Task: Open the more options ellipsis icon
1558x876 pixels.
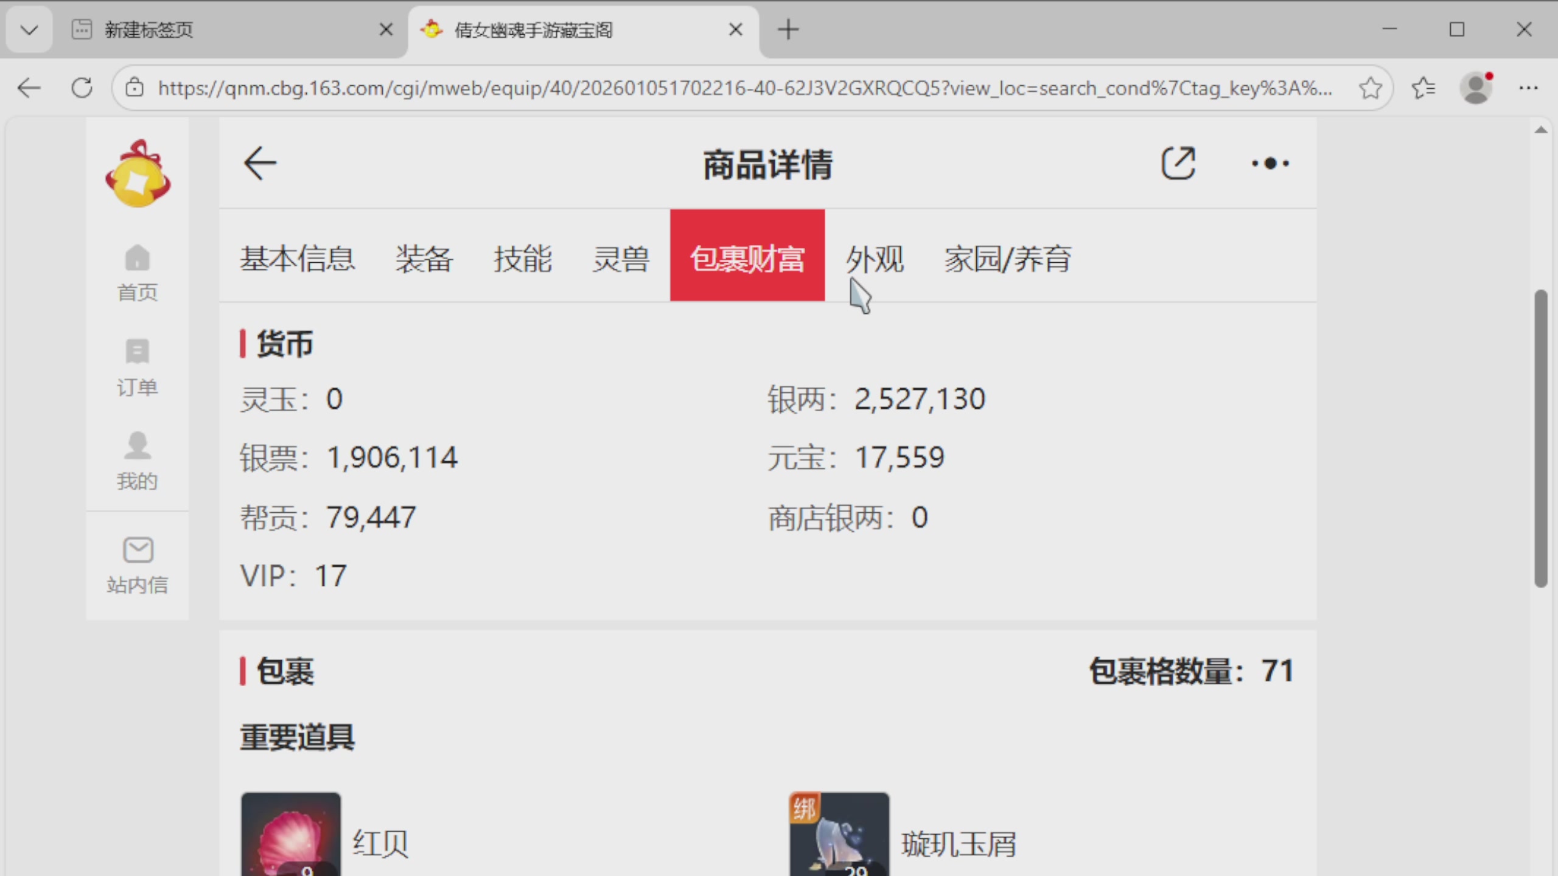Action: click(x=1271, y=162)
